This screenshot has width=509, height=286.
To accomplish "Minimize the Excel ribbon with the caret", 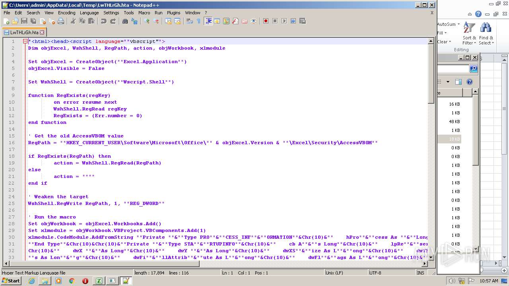I will click(x=470, y=14).
